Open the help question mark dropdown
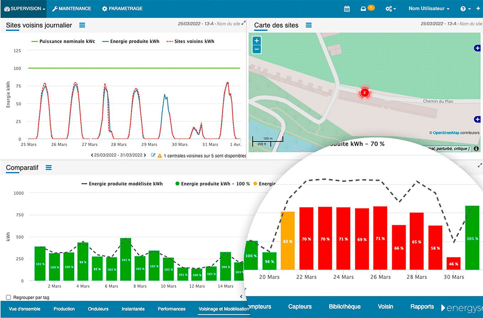 coord(464,8)
